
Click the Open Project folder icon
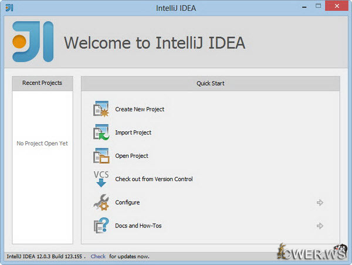pyautogui.click(x=101, y=156)
